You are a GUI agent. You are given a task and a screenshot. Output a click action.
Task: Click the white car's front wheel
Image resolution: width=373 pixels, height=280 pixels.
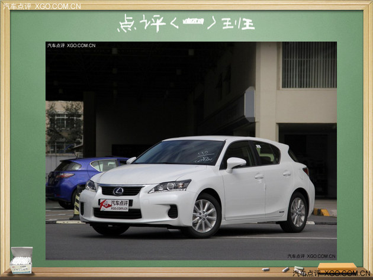click(x=203, y=216)
